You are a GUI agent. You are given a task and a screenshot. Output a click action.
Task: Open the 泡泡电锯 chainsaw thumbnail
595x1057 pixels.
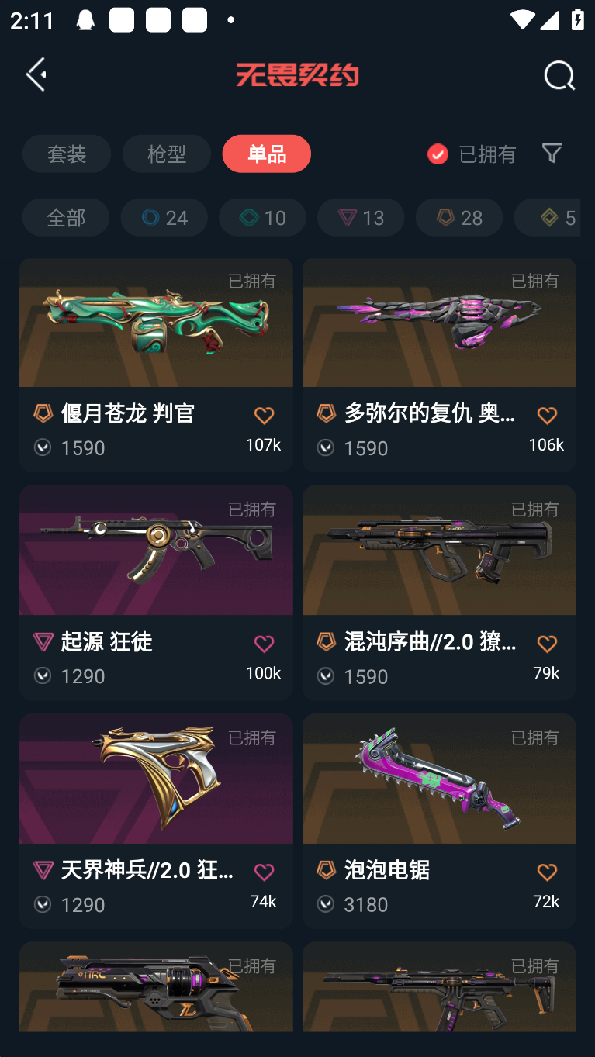click(439, 779)
